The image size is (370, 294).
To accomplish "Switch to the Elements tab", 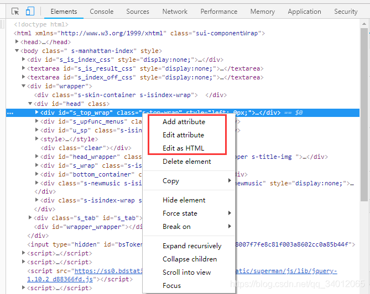I will coord(64,12).
